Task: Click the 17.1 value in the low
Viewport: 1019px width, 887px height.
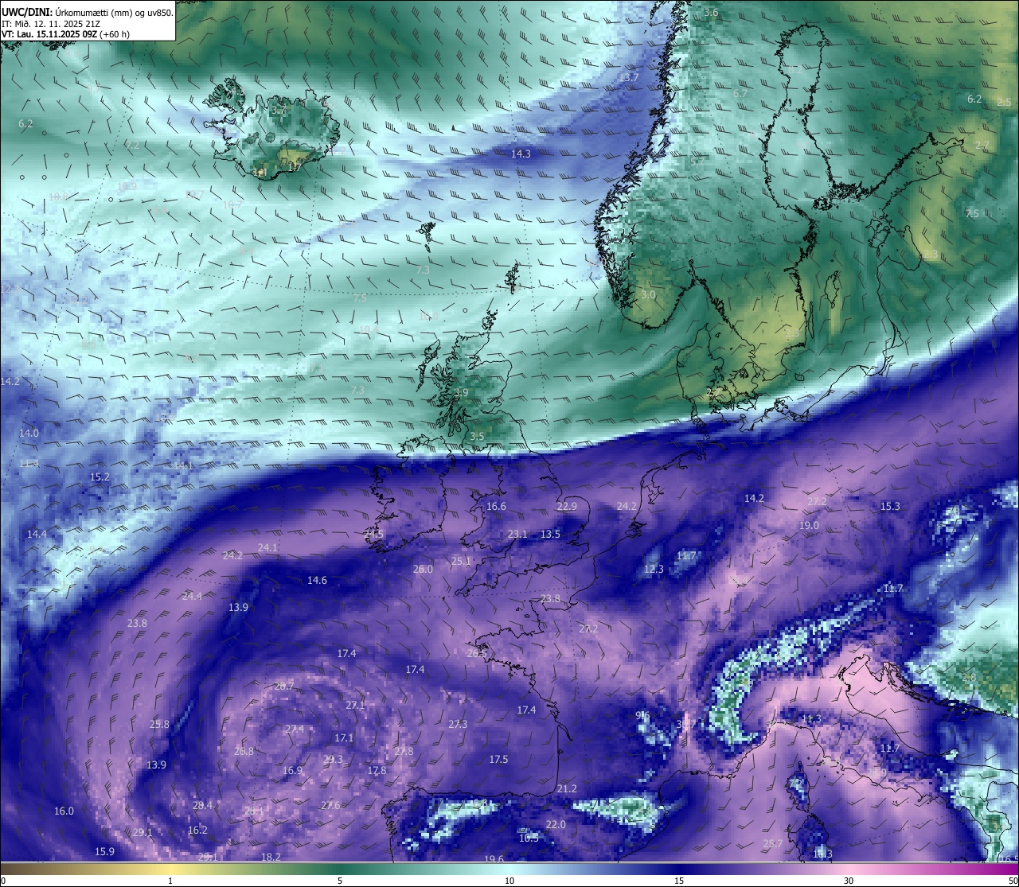Action: (x=344, y=737)
